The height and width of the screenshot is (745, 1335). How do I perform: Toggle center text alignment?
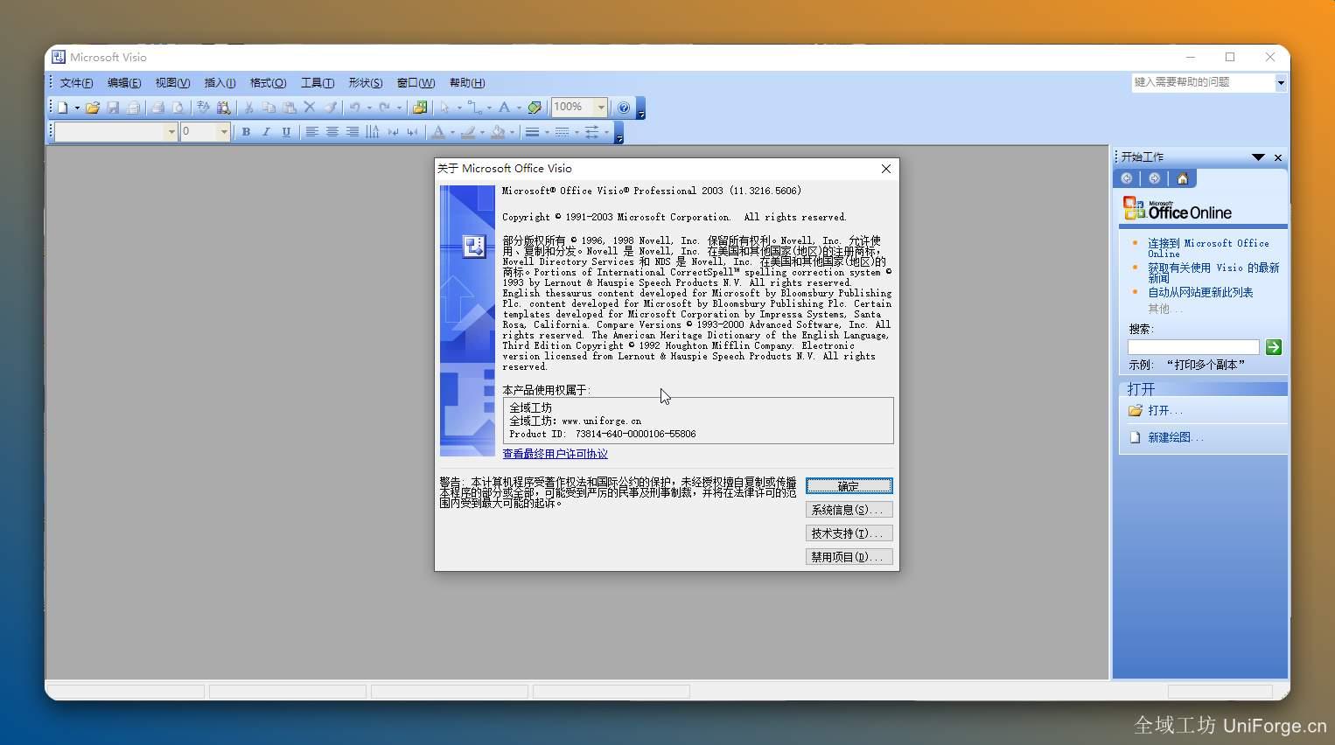332,132
